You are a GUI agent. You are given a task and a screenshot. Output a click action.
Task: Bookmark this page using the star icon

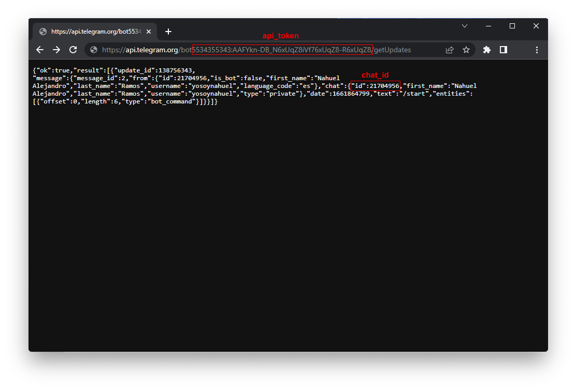pyautogui.click(x=466, y=50)
